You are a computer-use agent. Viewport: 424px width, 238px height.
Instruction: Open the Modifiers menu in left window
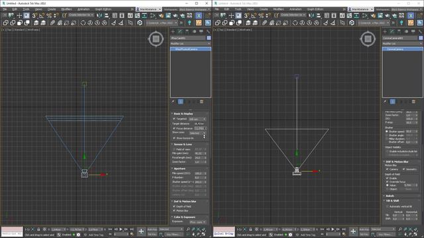pos(66,9)
